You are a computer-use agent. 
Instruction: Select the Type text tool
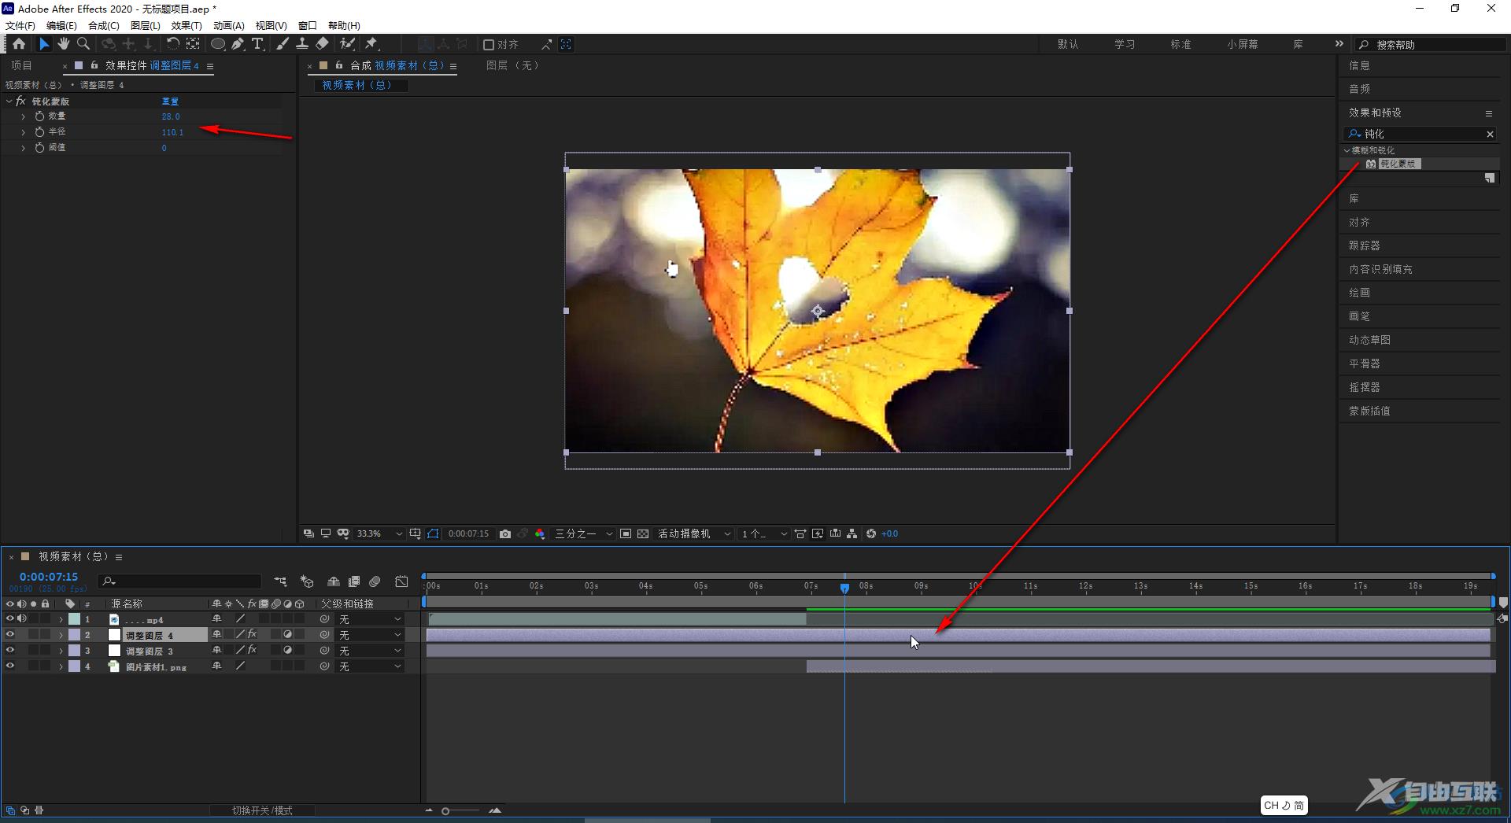click(257, 44)
